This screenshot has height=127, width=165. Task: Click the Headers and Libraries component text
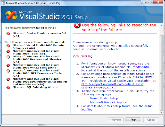(37, 59)
